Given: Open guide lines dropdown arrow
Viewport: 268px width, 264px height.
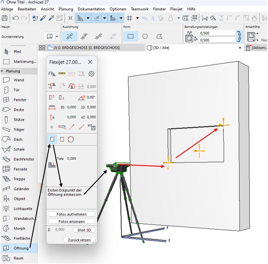Looking at the screenshot, I should tap(88, 18).
